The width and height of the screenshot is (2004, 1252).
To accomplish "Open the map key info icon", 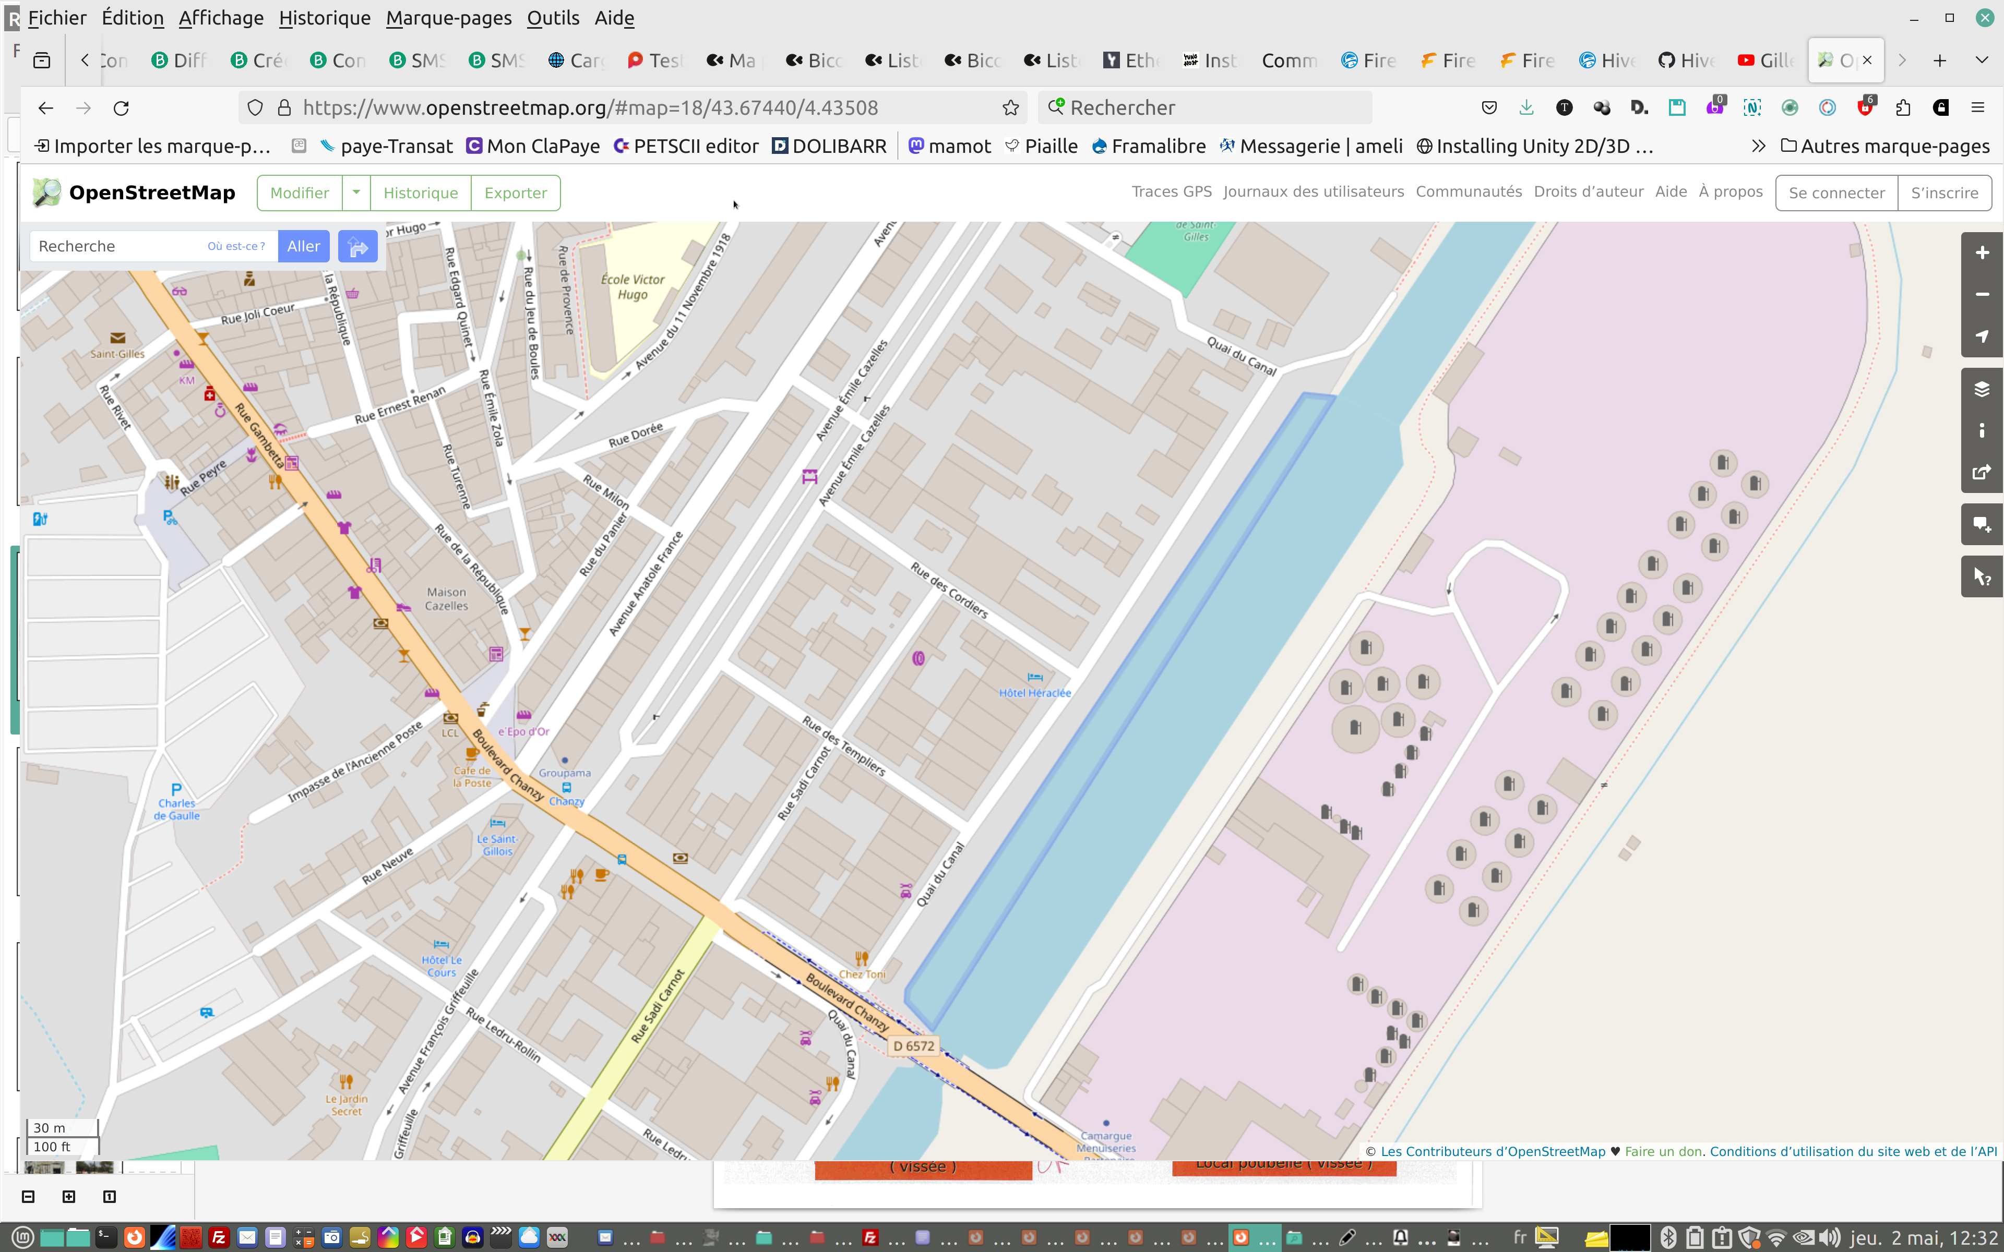I will point(1982,430).
